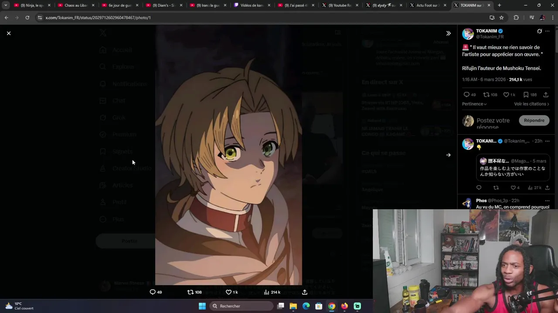This screenshot has width=558, height=313.
Task: Reply to main post showing 49 comments
Action: tap(470, 94)
